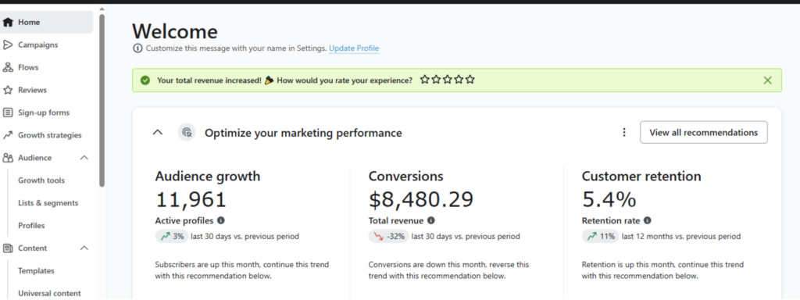The height and width of the screenshot is (300, 800).
Task: Click the Optimize your marketing performance heading
Action: point(303,133)
